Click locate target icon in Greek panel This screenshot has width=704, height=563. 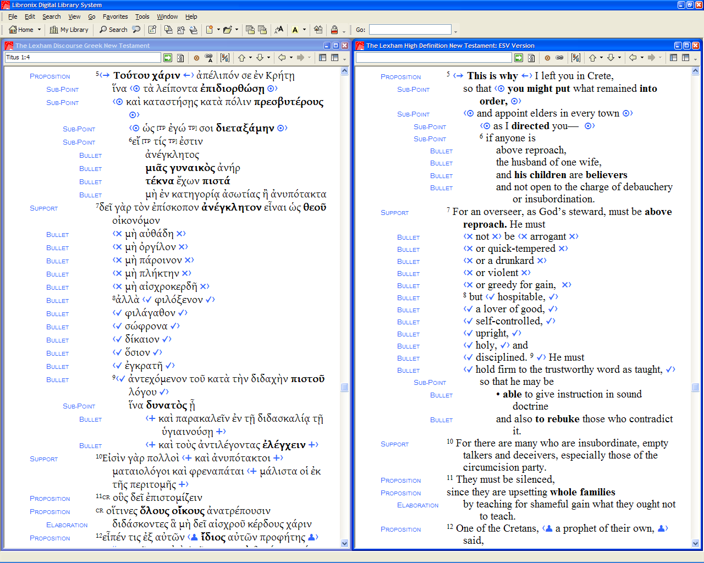(x=196, y=57)
